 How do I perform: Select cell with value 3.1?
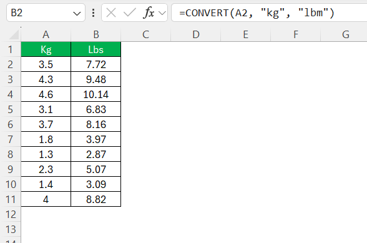46,109
